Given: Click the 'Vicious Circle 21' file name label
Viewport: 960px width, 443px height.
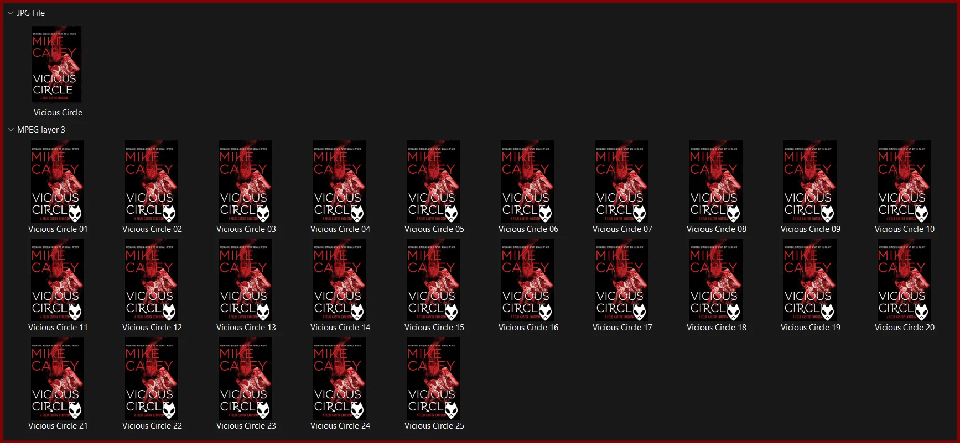Looking at the screenshot, I should click(58, 426).
